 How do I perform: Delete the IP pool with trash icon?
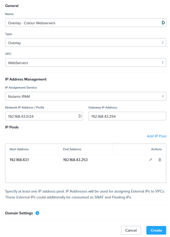(x=160, y=160)
